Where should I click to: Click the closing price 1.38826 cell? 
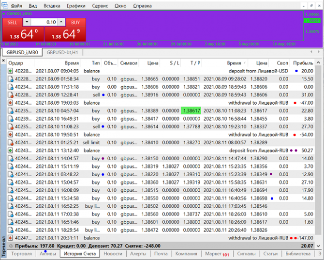coord(259,230)
